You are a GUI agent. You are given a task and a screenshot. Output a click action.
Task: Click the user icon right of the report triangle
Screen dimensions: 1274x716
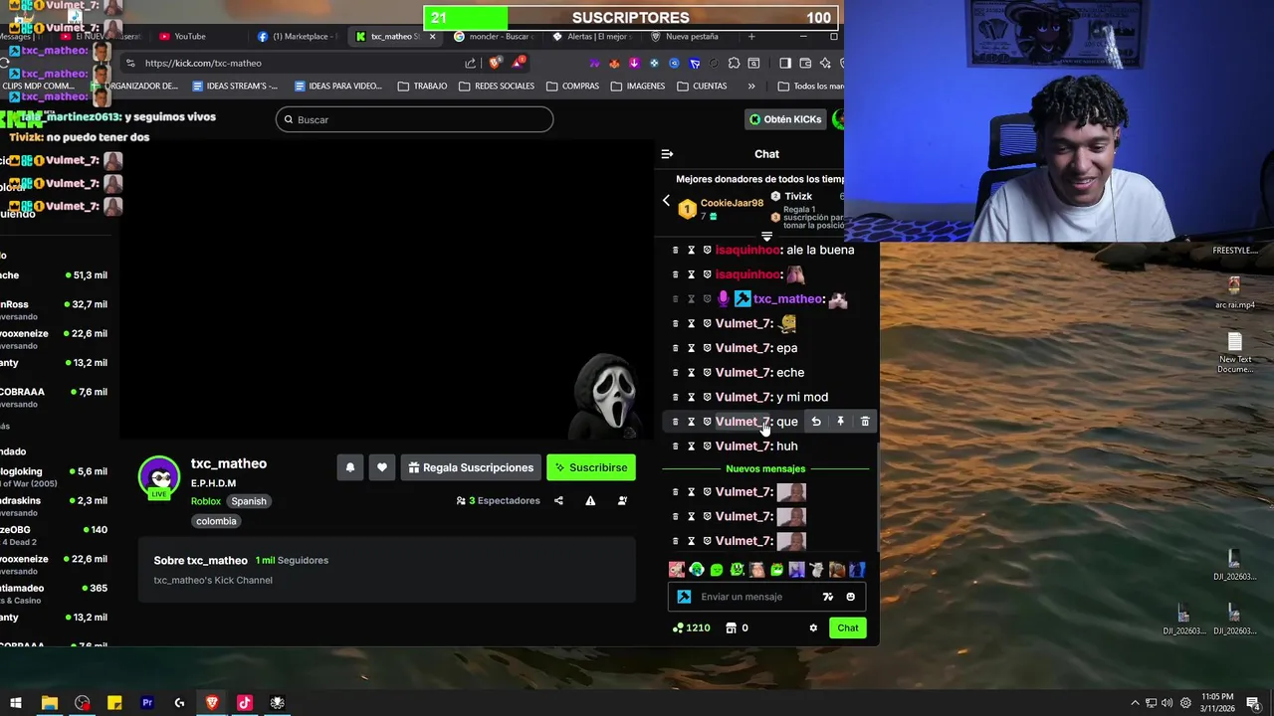622,501
